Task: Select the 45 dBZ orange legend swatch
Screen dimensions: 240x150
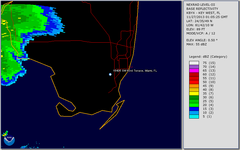Action: 194,86
